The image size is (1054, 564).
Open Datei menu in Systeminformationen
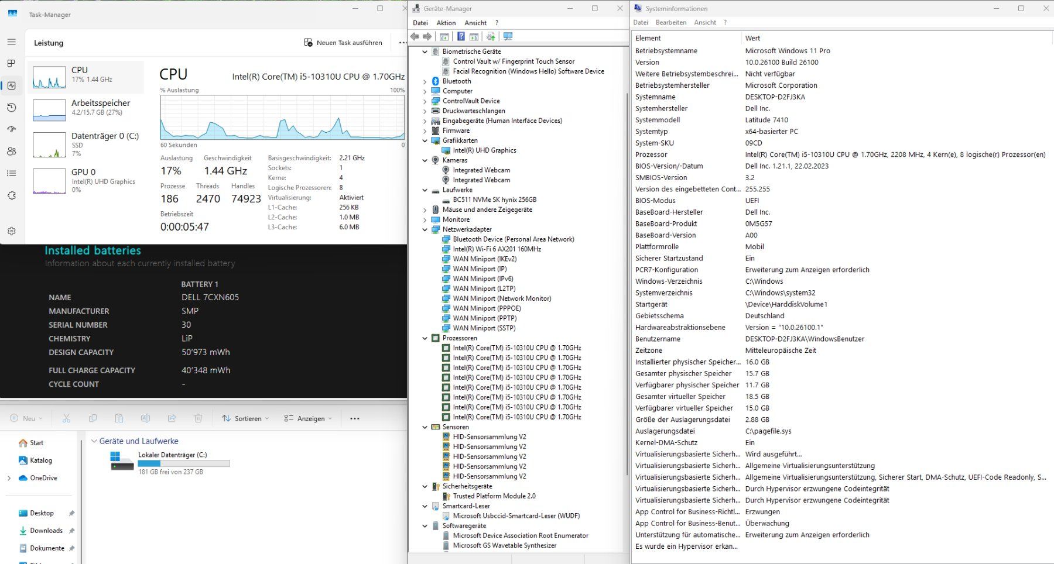coord(641,22)
